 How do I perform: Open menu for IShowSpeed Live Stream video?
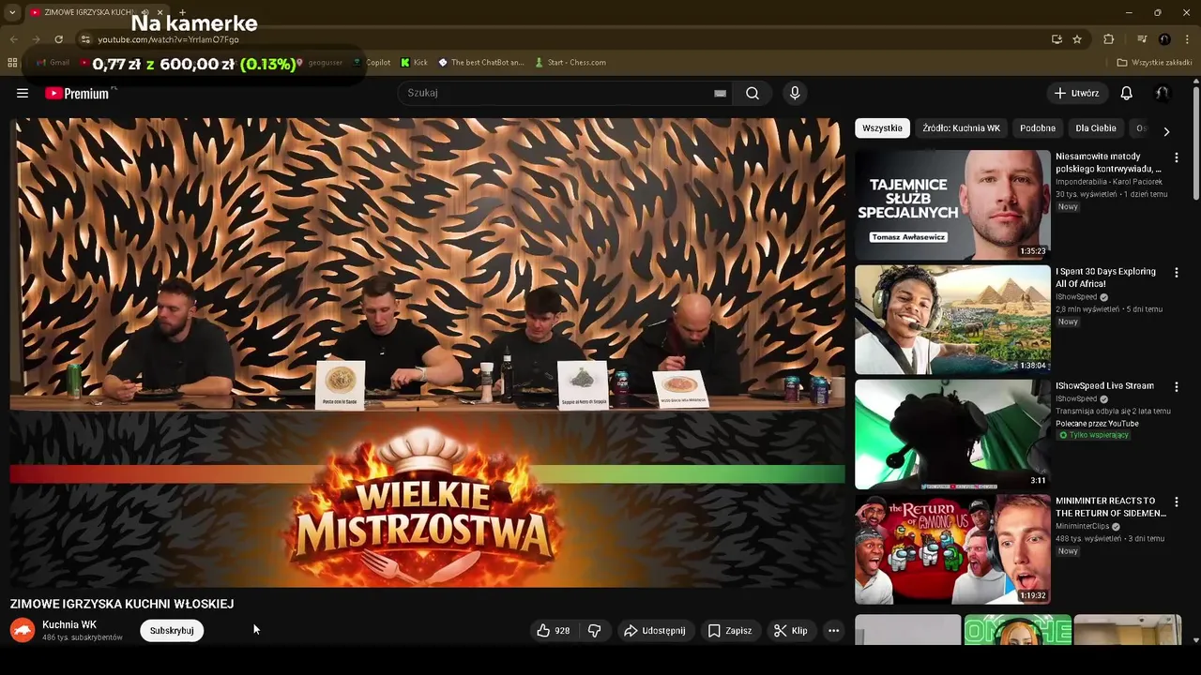(1176, 386)
